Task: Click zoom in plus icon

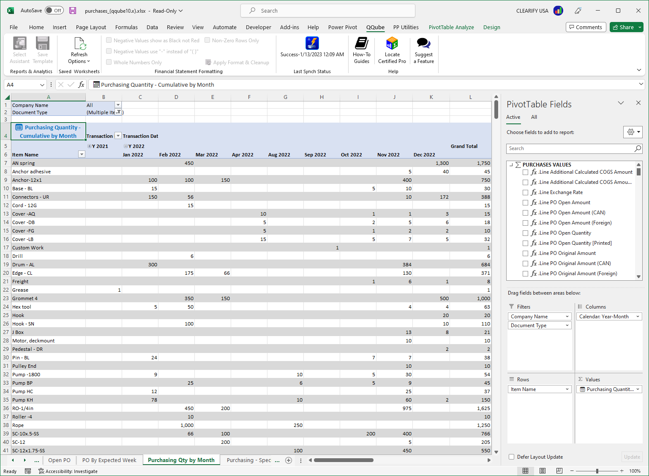Action: coord(622,471)
